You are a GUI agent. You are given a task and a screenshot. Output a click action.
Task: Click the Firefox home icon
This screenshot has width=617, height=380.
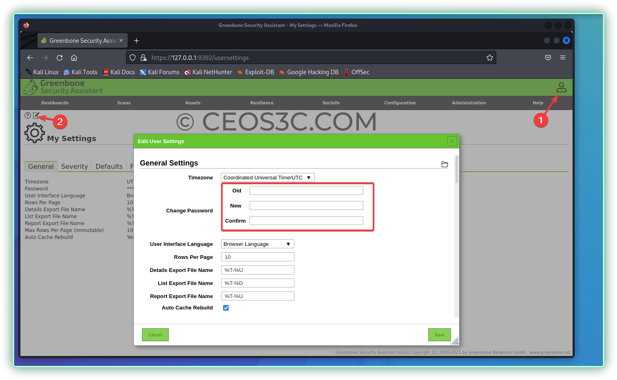pyautogui.click(x=74, y=57)
